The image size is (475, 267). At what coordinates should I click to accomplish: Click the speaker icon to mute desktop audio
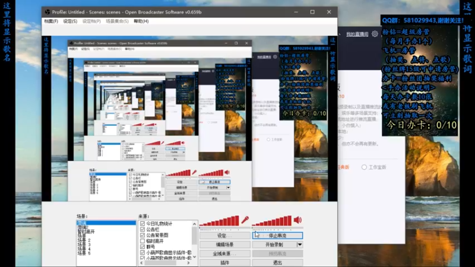point(297,220)
